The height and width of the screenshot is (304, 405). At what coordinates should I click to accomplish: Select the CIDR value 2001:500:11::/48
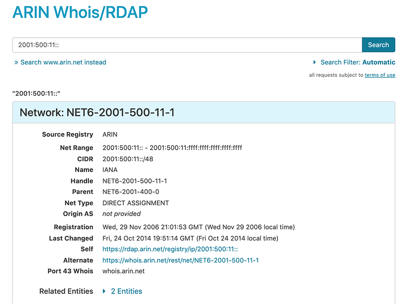(x=128, y=159)
